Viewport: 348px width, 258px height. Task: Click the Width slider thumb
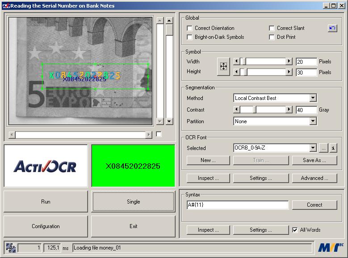pyautogui.click(x=244, y=61)
